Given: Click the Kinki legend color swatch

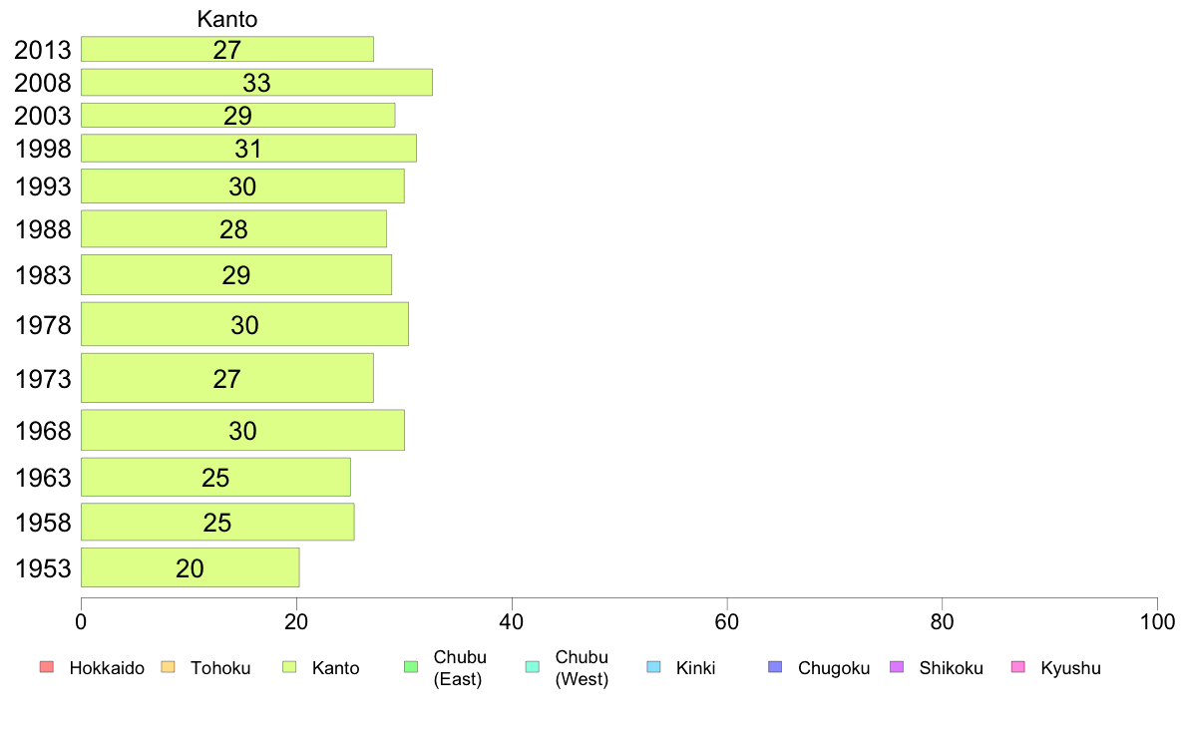Looking at the screenshot, I should 653,667.
